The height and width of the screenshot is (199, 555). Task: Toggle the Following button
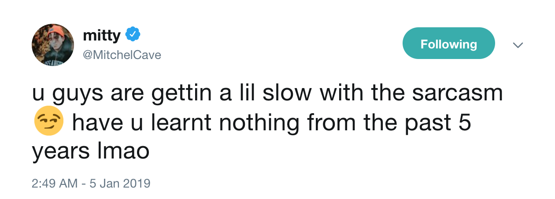point(448,44)
